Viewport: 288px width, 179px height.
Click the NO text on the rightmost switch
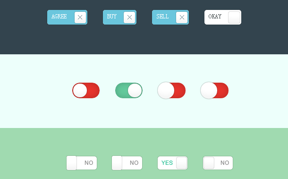pos(225,163)
